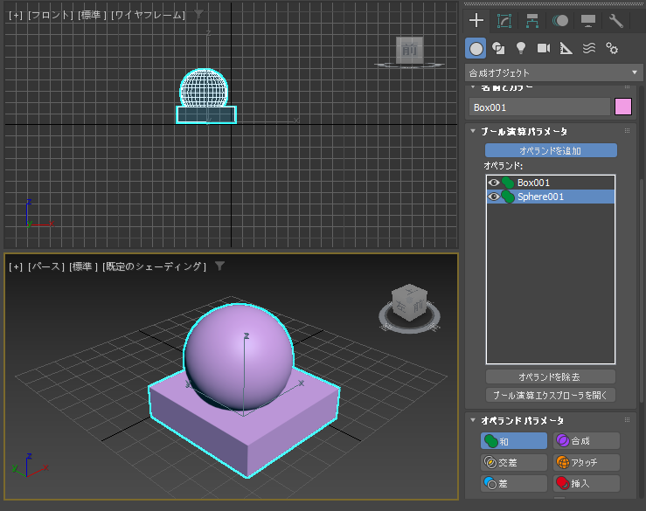Open the Create command panel tab
The width and height of the screenshot is (646, 511).
[476, 20]
